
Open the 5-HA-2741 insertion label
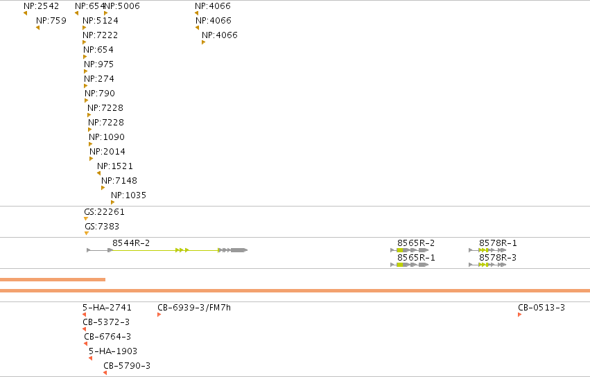107,308
